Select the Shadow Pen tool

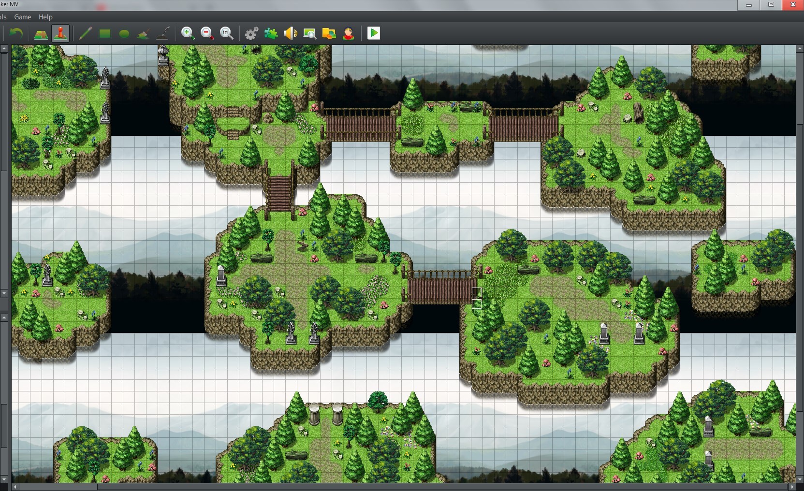(x=163, y=33)
